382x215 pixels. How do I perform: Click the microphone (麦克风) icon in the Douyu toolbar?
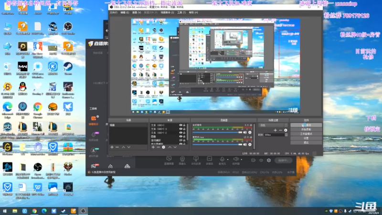(x=222, y=159)
